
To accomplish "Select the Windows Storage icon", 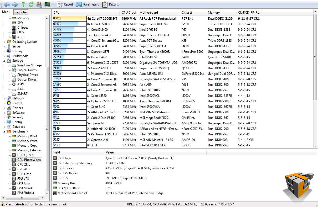I will (14, 65).
